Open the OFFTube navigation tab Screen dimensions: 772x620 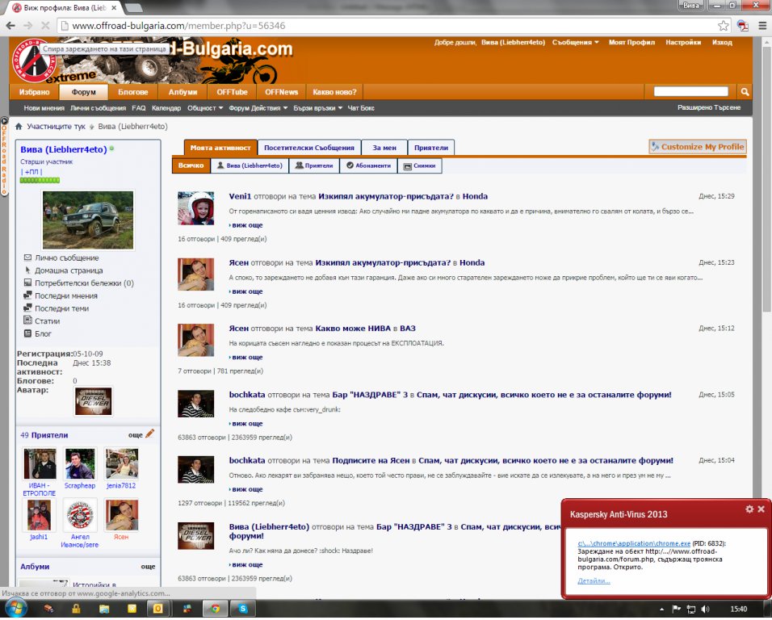point(232,92)
